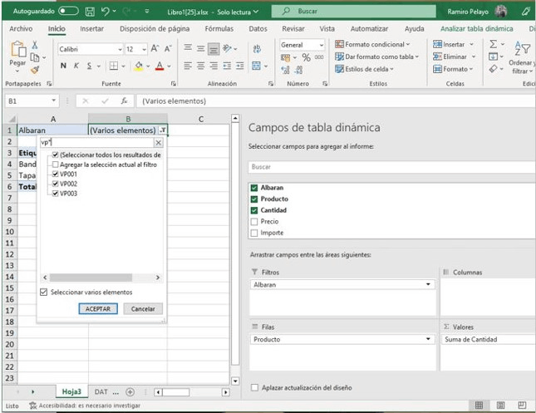536x413 pixels.
Task: Switch to Analizar tabla dinámica tab
Action: 476,28
